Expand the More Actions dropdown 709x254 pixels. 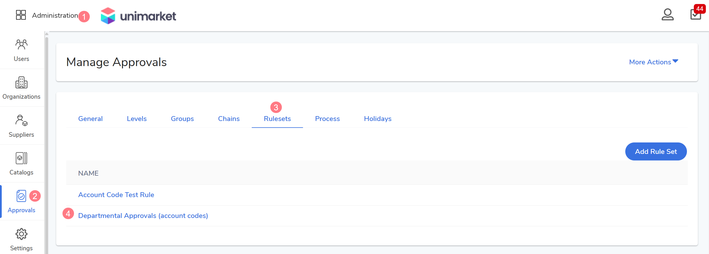pyautogui.click(x=653, y=62)
